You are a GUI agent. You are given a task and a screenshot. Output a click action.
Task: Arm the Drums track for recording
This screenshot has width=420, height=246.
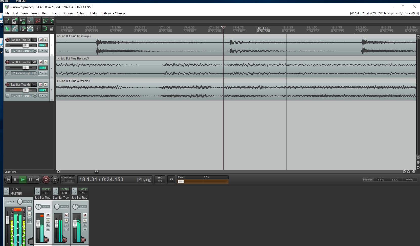pos(7,40)
